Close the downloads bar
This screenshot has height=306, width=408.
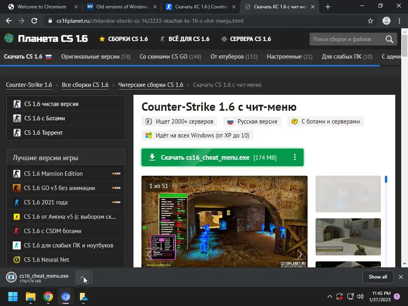tap(401, 277)
